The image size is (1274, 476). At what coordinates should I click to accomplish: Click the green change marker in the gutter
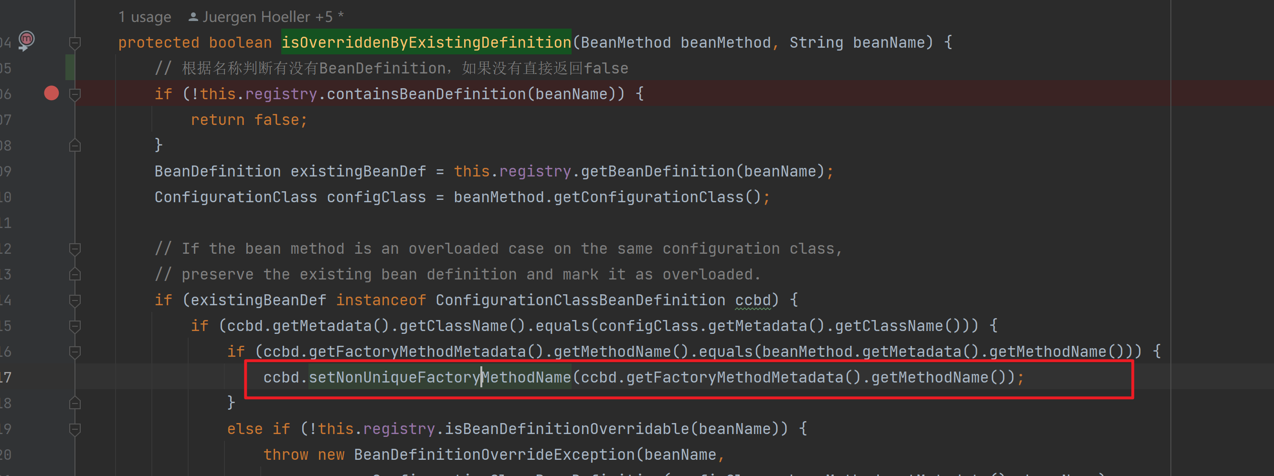70,68
